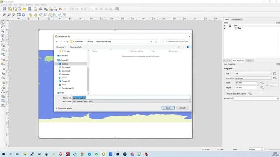Click the back arrow in the save dialog
The width and height of the screenshot is (280, 157).
(x=57, y=42)
